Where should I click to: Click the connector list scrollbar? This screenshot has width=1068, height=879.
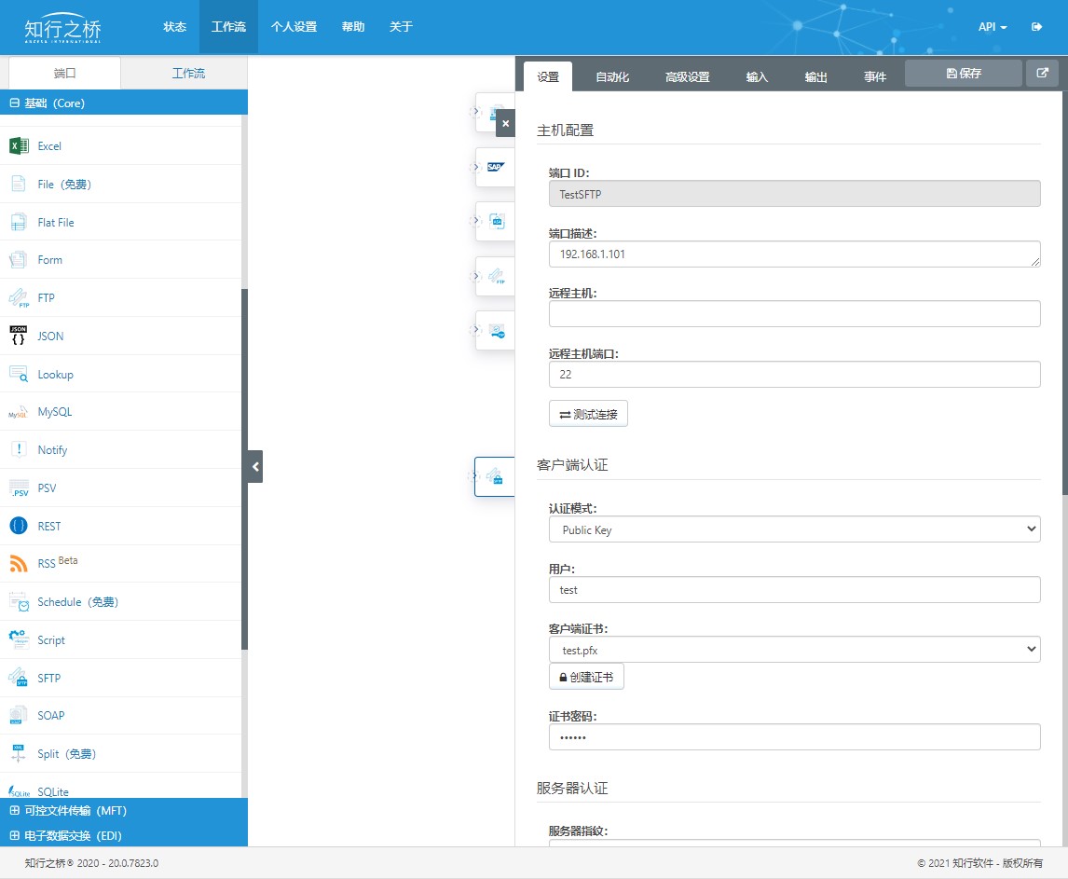[x=244, y=469]
